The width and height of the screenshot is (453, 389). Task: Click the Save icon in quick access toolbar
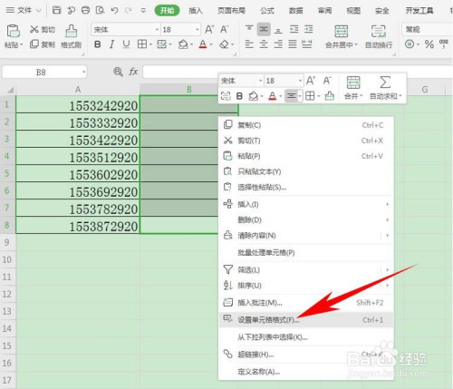click(56, 10)
